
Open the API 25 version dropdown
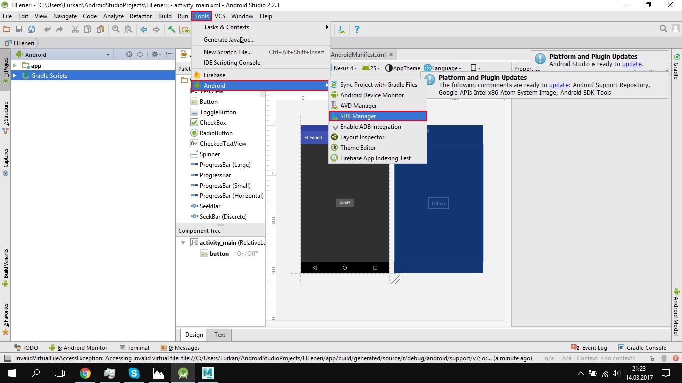[x=371, y=68]
